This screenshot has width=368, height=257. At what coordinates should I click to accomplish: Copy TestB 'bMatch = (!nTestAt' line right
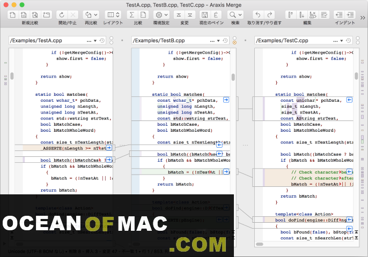point(226,172)
